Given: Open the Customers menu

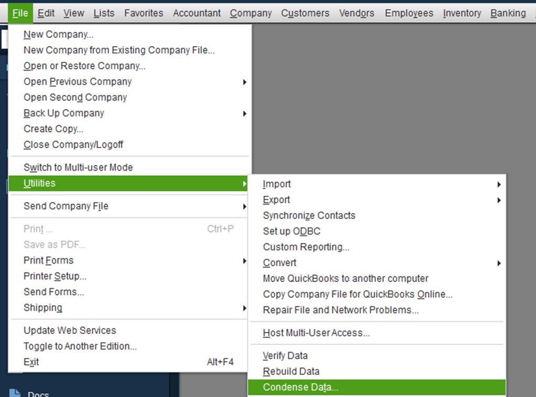Looking at the screenshot, I should point(305,13).
